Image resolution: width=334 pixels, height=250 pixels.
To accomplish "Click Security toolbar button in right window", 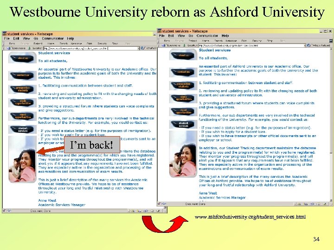I will pyautogui.click(x=257, y=41).
